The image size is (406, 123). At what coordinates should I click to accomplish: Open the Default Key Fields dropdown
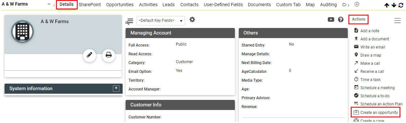161,20
